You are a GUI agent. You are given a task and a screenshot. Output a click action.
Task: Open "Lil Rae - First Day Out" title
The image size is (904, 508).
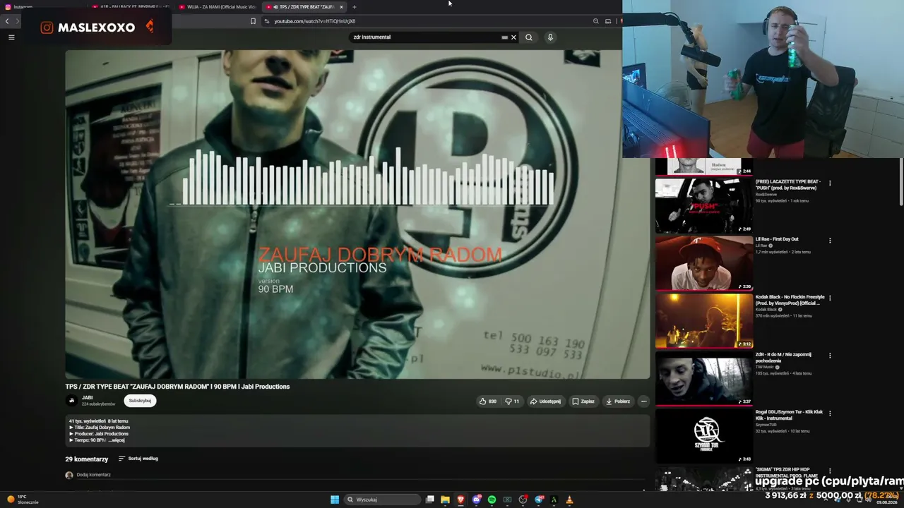[777, 239]
